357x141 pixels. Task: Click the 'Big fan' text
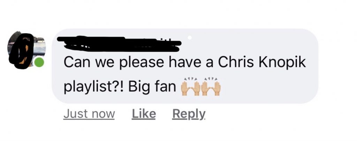coord(152,88)
